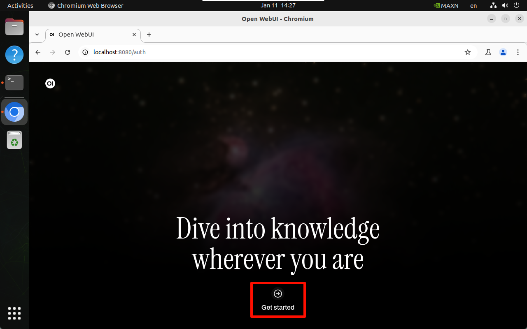The width and height of the screenshot is (527, 329).
Task: Open Chromium's three-dot menu
Action: pos(518,52)
